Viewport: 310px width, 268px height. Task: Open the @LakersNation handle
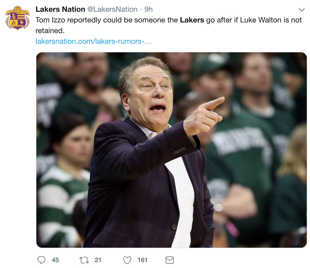tap(112, 9)
